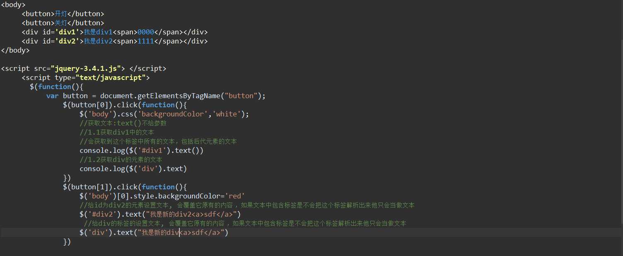Click the comment //给id为div2的元素设置文本
Image resolution: width=623 pixels, height=256 pixels.
click(x=247, y=205)
